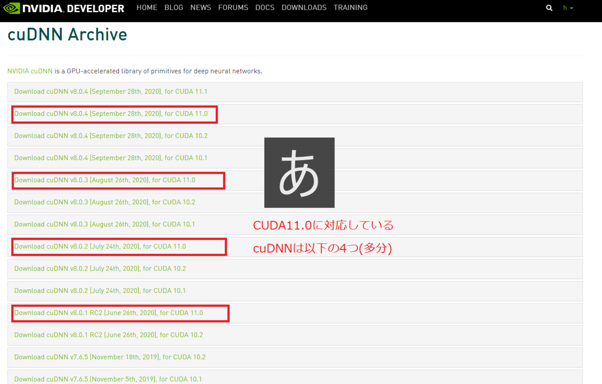Click the NVIDIA Developer logo
Viewport: 602px width, 384px height.
[64, 8]
